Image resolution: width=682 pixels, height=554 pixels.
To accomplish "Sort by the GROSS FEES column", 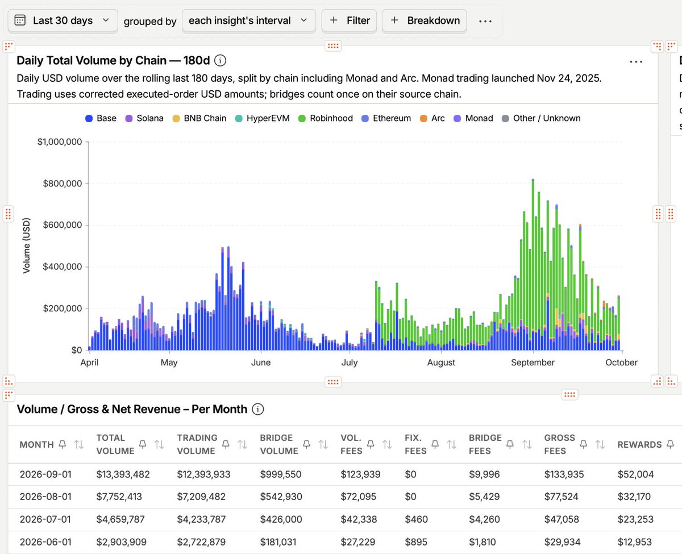I will [600, 444].
